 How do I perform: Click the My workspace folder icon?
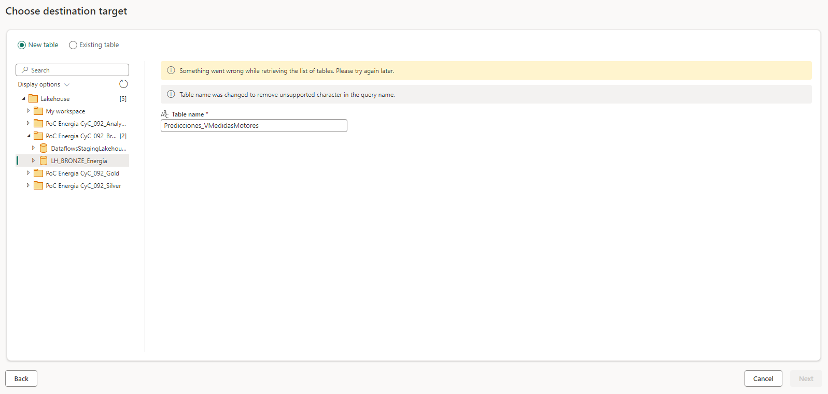point(38,111)
